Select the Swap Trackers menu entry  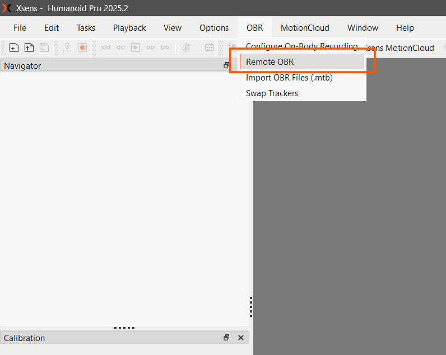coord(272,93)
